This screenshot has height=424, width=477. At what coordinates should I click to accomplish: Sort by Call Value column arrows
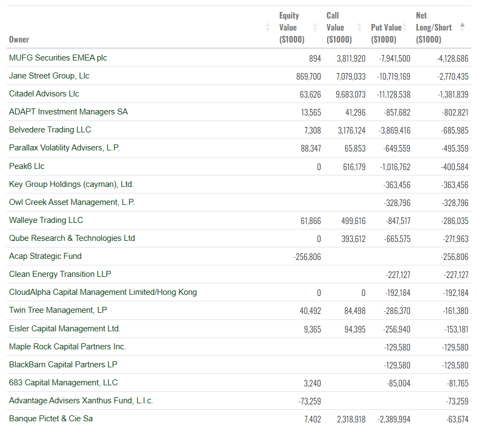click(x=359, y=27)
